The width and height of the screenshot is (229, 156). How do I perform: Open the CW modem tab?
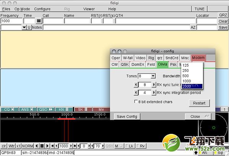click(114, 64)
